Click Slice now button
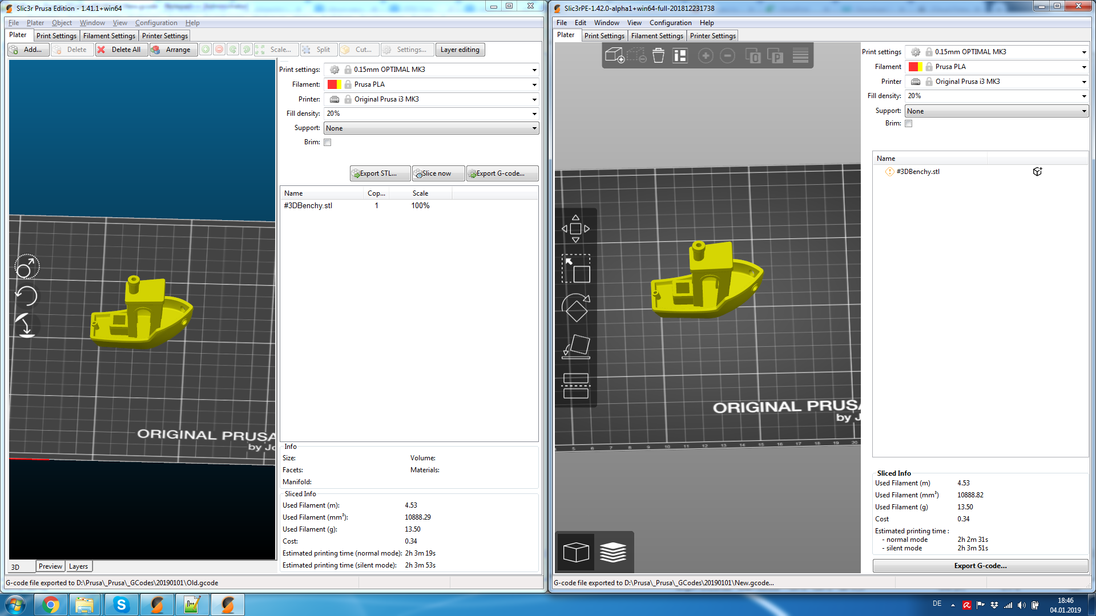Viewport: 1096px width, 616px height. [x=438, y=173]
